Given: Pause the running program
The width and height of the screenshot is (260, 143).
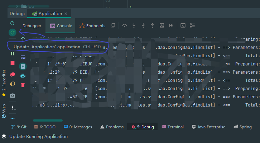Looking at the screenshot, I should tap(13, 54).
